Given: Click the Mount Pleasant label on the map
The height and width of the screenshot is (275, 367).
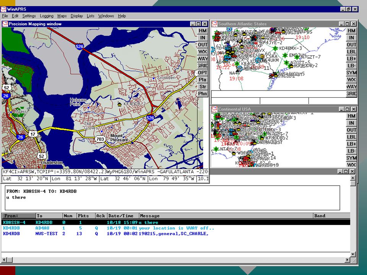Looking at the screenshot, I should 119,138.
